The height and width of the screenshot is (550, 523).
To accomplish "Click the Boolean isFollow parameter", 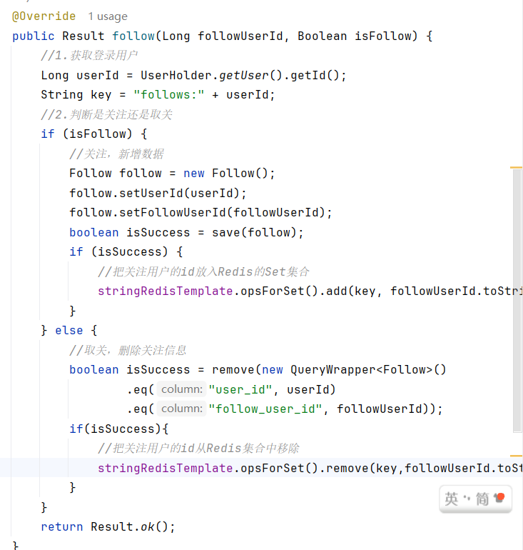I will [355, 36].
